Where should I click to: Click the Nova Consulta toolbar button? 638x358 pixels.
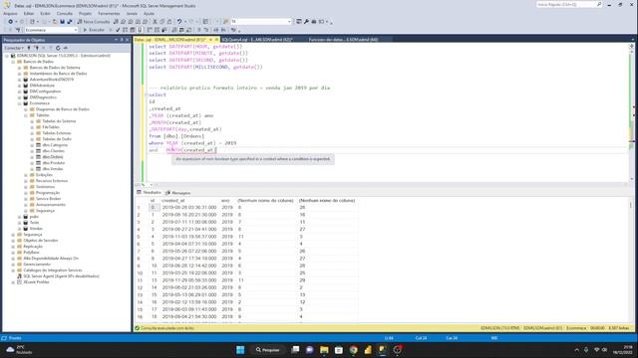pyautogui.click(x=94, y=22)
